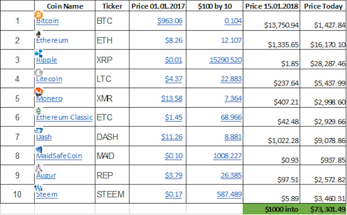Select the Price Today header cell
This screenshot has height=215, width=347.
tap(323, 6)
